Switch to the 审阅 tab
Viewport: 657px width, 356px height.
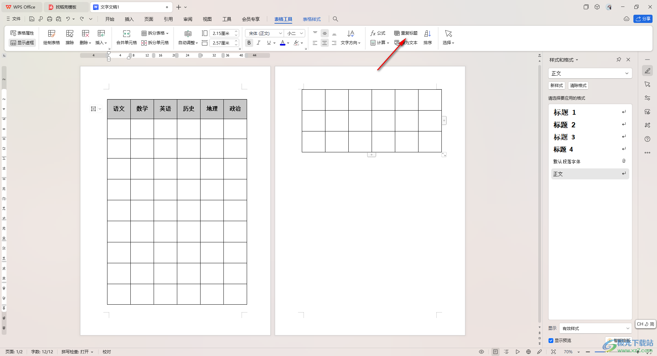click(x=188, y=19)
